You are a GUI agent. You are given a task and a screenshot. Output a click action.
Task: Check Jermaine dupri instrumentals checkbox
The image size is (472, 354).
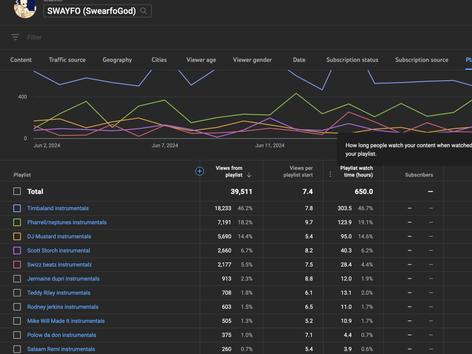coord(17,279)
